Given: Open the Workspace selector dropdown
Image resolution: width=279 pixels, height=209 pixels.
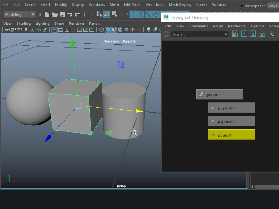Looking at the screenshot, I should tap(273, 6).
